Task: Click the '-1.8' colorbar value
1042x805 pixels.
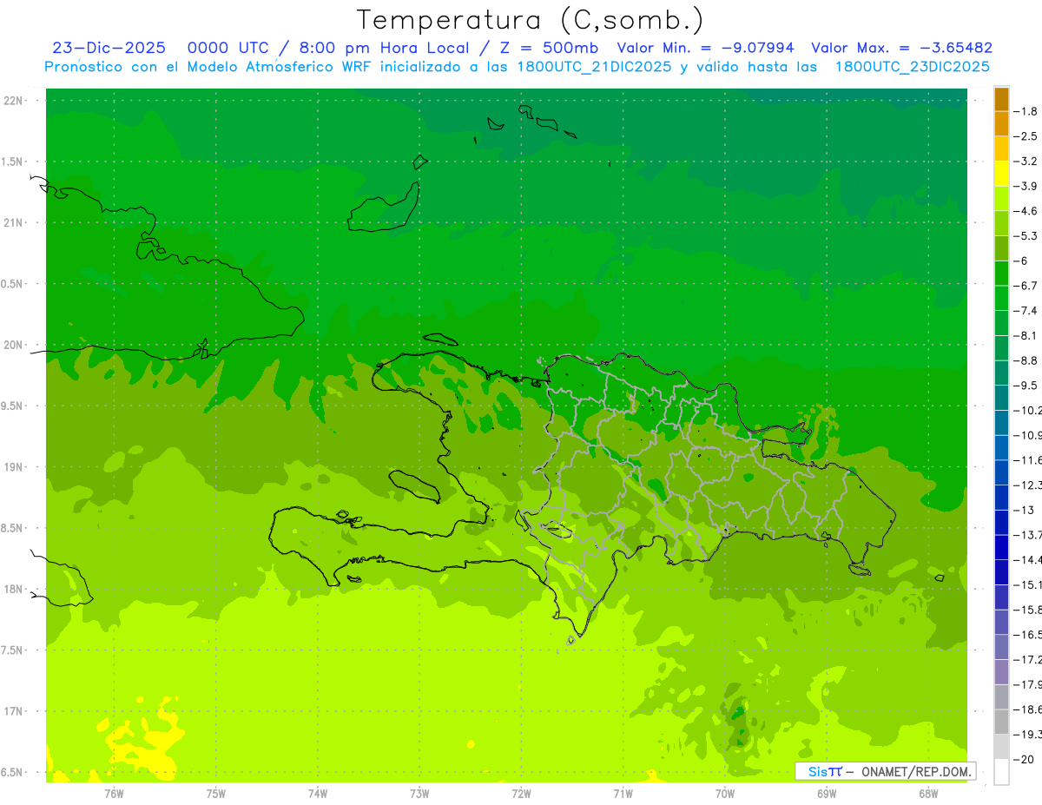Action: [1026, 111]
